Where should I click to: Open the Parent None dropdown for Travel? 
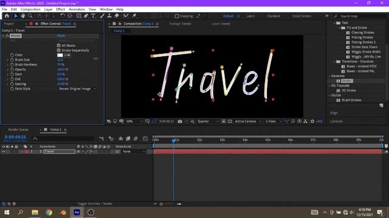tap(133, 151)
